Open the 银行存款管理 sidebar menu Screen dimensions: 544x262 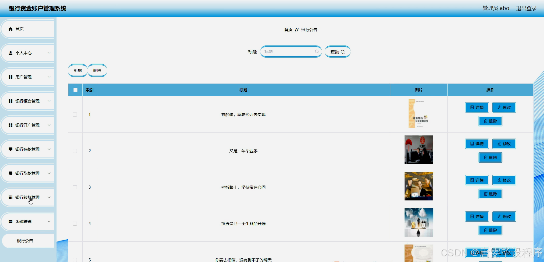pyautogui.click(x=27, y=149)
